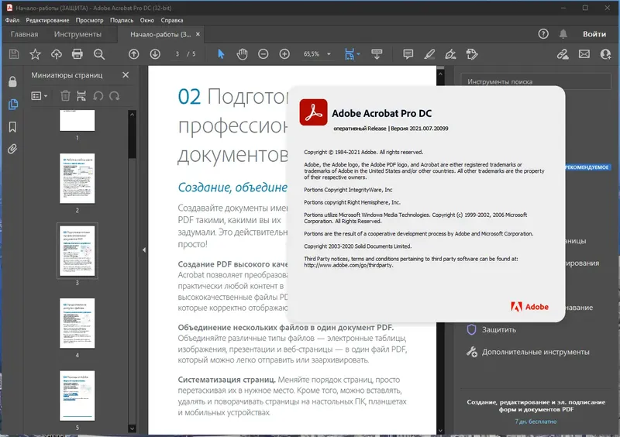
Task: Click the print pages icon in thumbnails panel
Action: (x=81, y=96)
